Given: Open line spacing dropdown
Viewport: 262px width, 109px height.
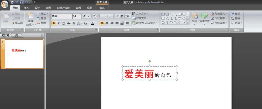Looking at the screenshot, I should tap(128, 16).
